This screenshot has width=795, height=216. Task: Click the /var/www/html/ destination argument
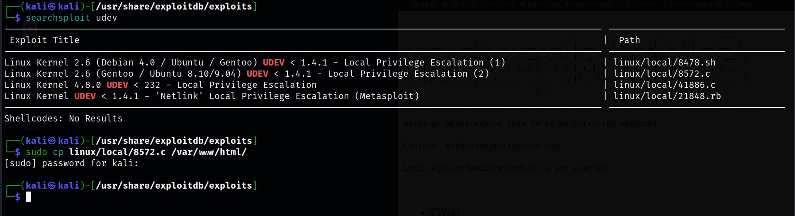tap(209, 152)
